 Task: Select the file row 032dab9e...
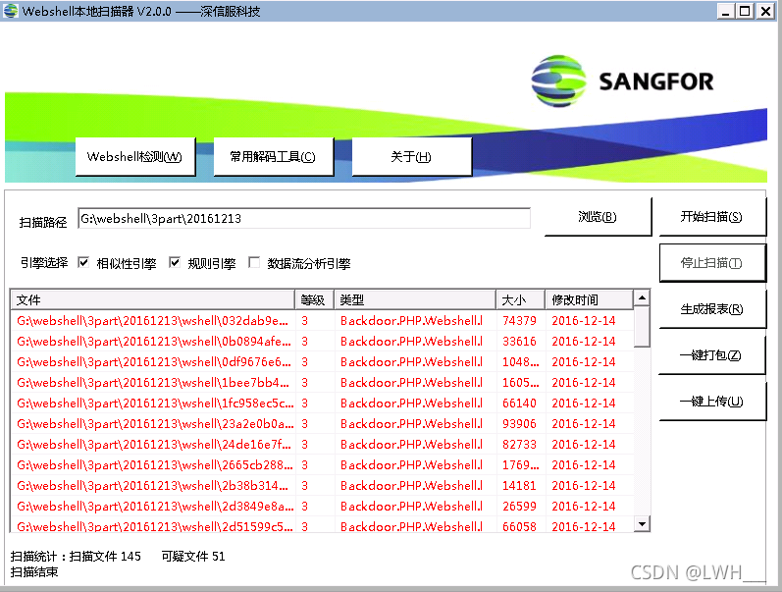(x=322, y=321)
